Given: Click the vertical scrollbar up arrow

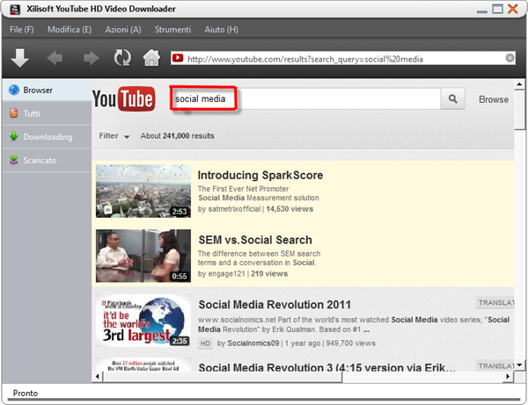Looking at the screenshot, I should click(x=519, y=84).
